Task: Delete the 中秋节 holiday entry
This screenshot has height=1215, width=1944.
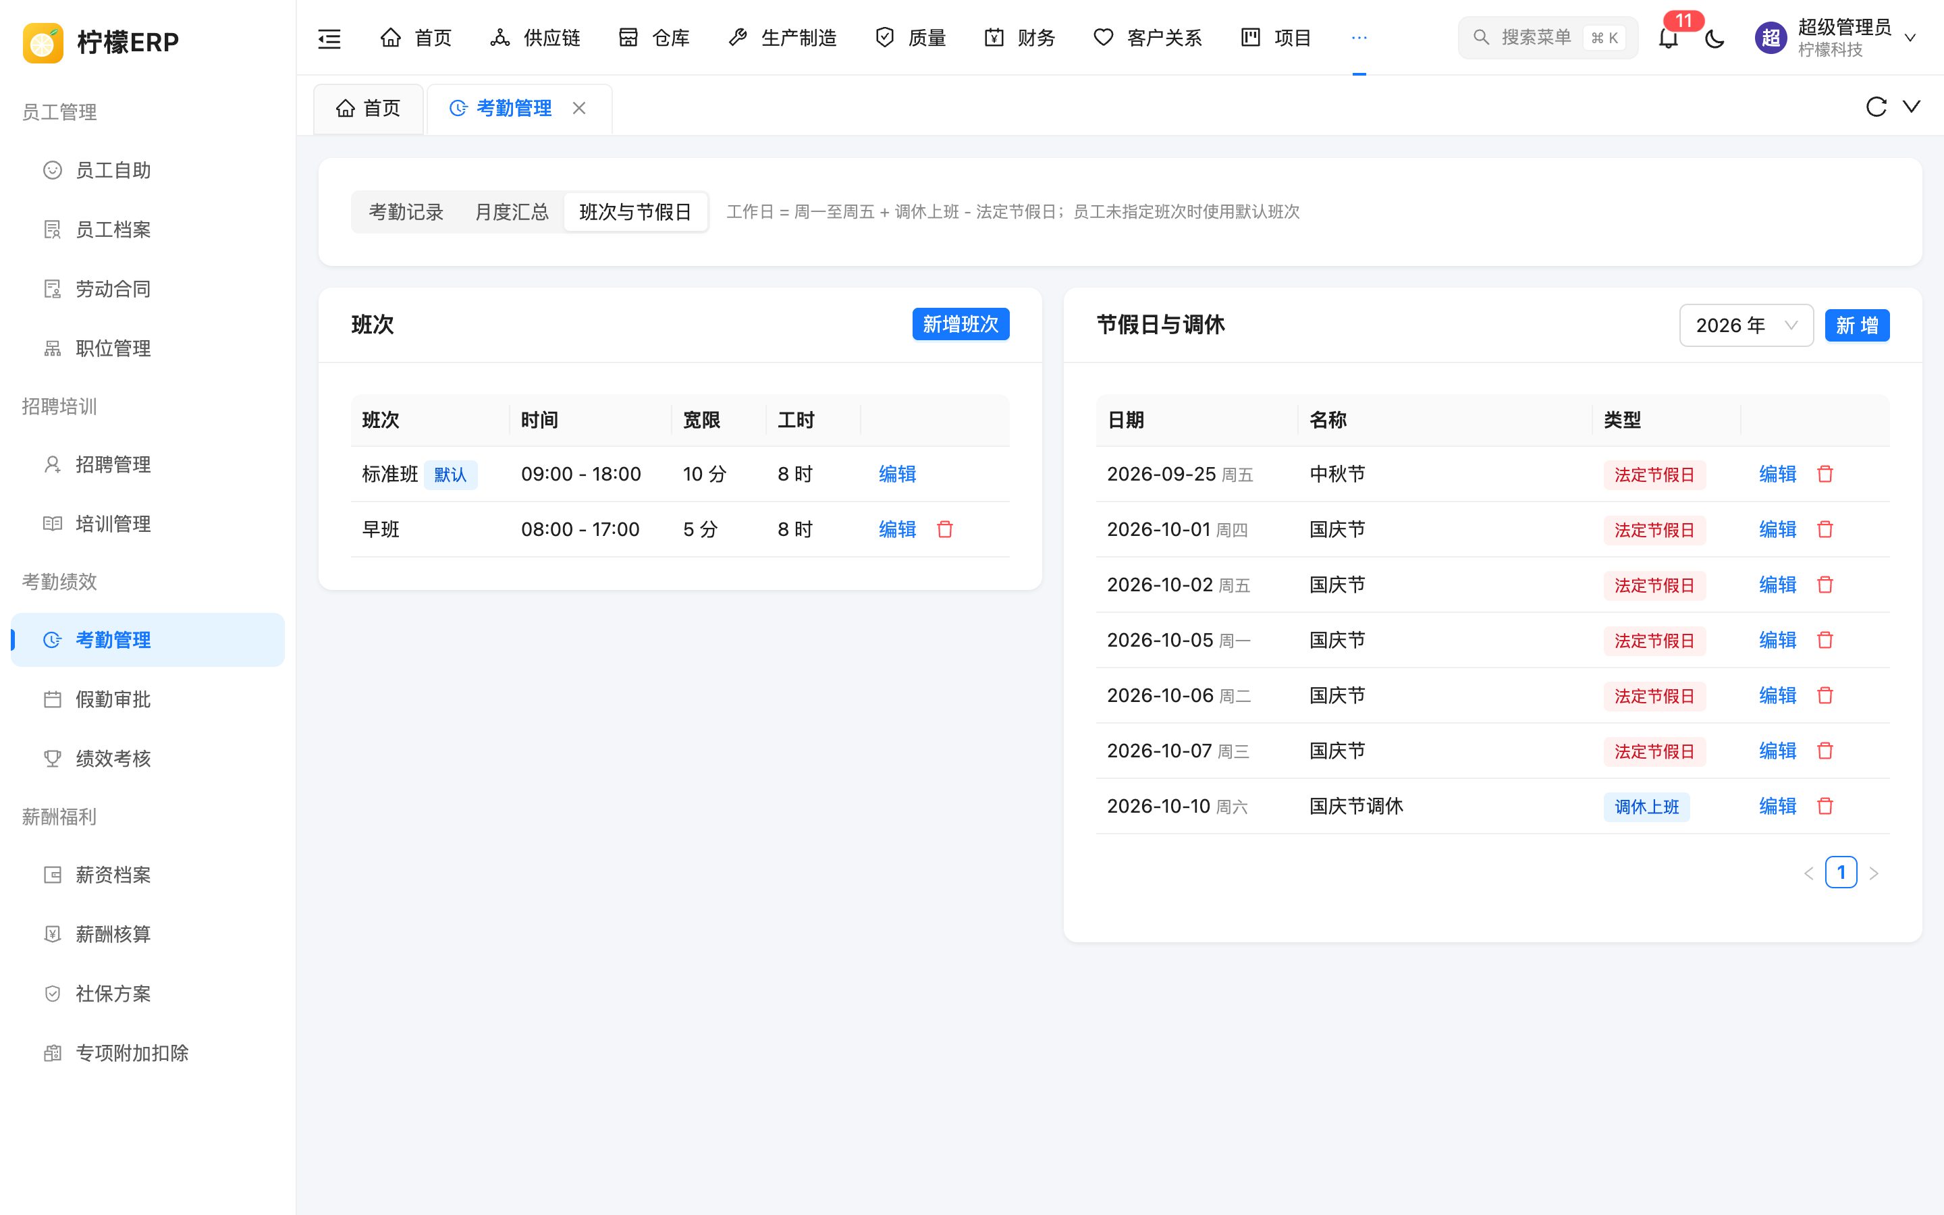Action: [1825, 473]
